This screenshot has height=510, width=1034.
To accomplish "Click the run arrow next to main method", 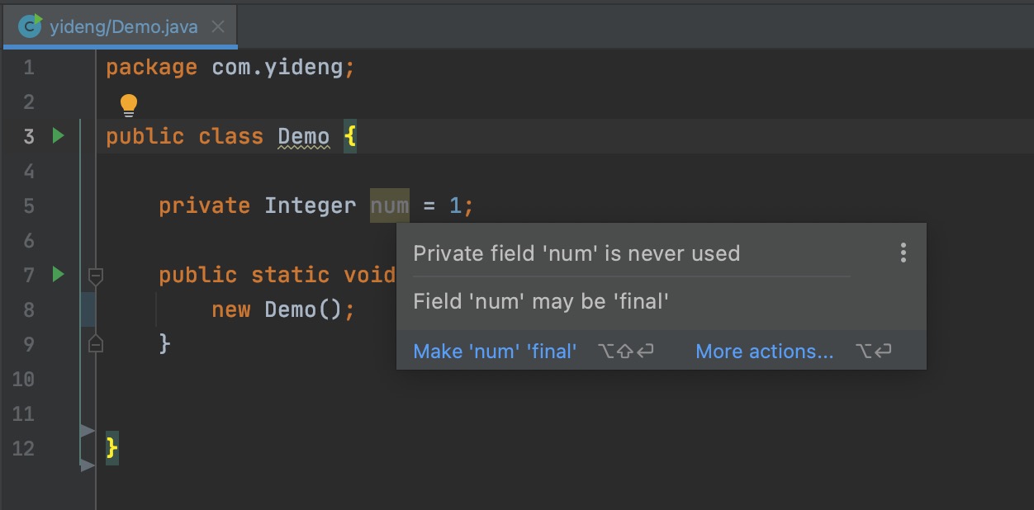I will 57,274.
